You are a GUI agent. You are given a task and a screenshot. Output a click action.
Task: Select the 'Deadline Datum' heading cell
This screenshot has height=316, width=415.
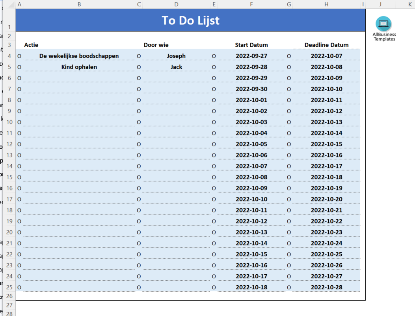[326, 45]
